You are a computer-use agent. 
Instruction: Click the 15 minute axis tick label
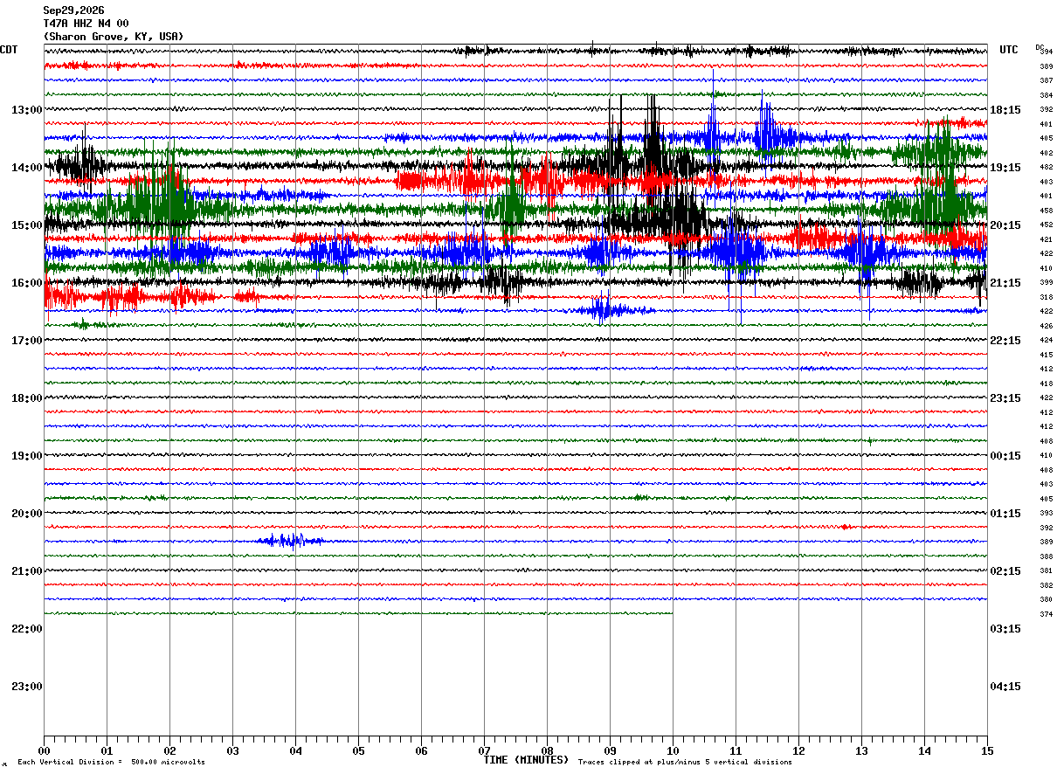click(x=987, y=750)
